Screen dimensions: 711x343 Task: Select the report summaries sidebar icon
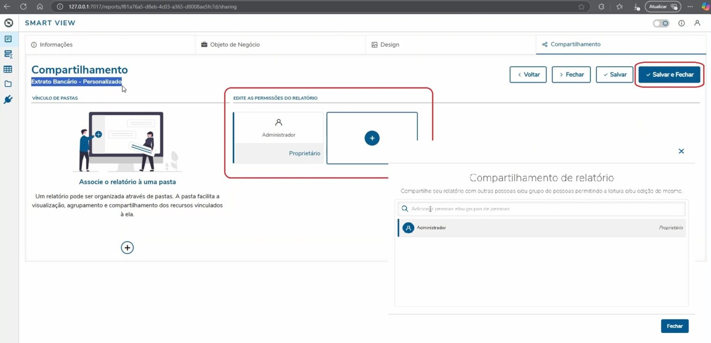coord(8,54)
